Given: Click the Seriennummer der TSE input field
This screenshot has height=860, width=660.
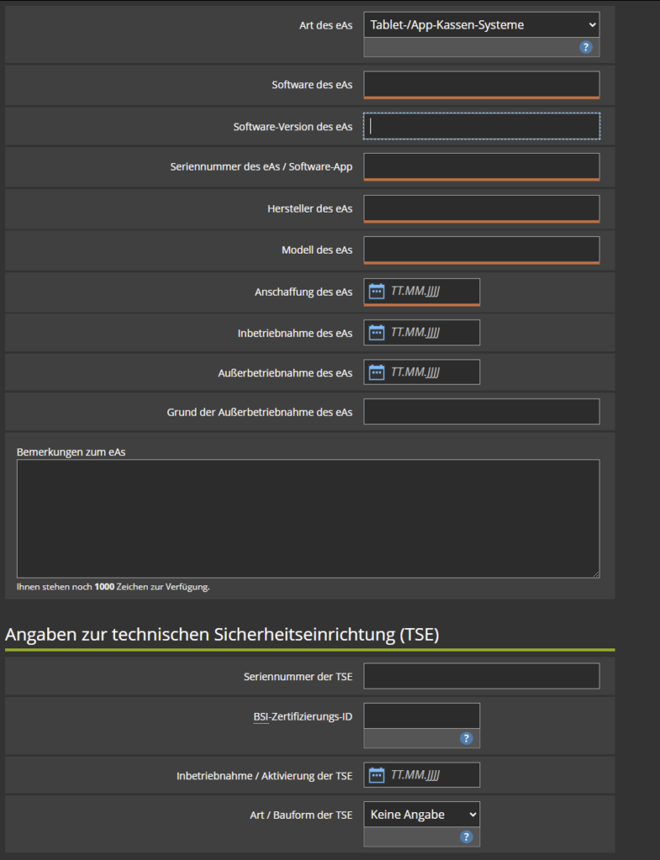Looking at the screenshot, I should (x=481, y=676).
